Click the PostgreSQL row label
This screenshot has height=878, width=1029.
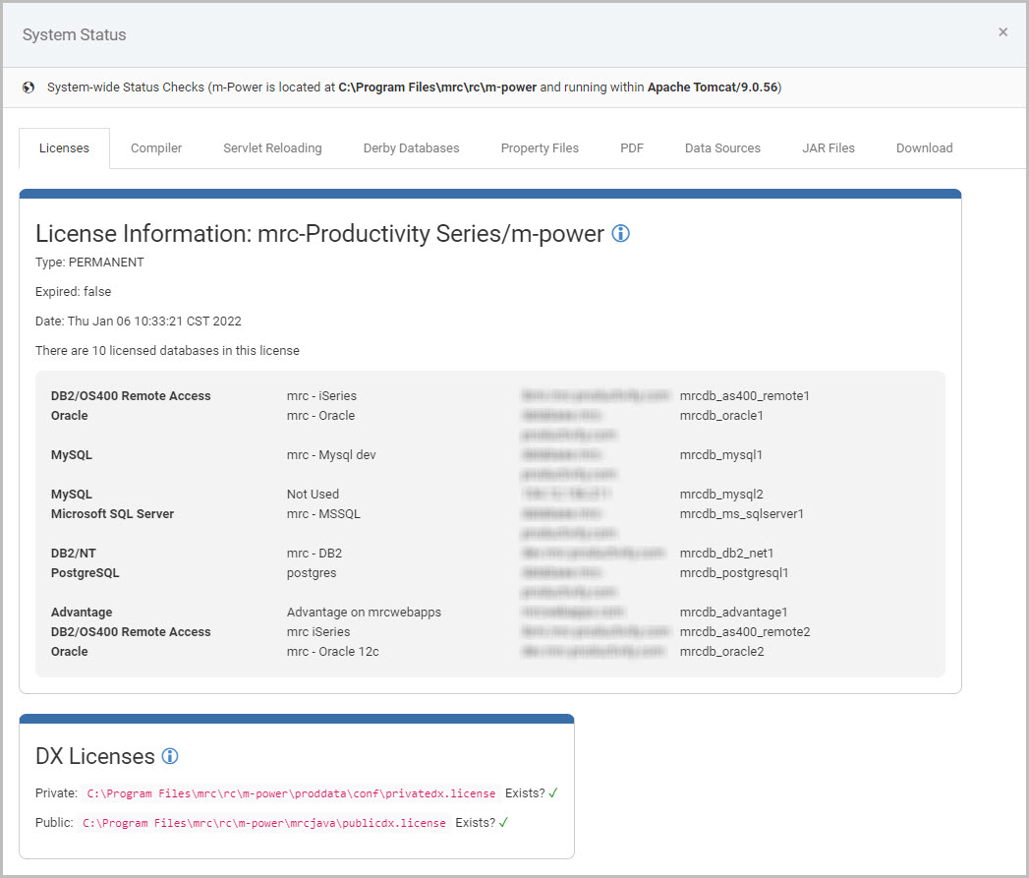click(86, 573)
